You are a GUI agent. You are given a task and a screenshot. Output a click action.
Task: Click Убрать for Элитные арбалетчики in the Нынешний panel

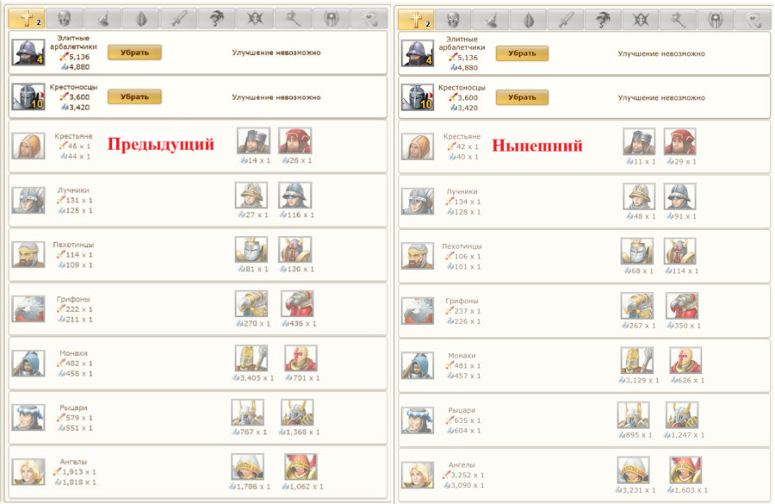pyautogui.click(x=522, y=53)
